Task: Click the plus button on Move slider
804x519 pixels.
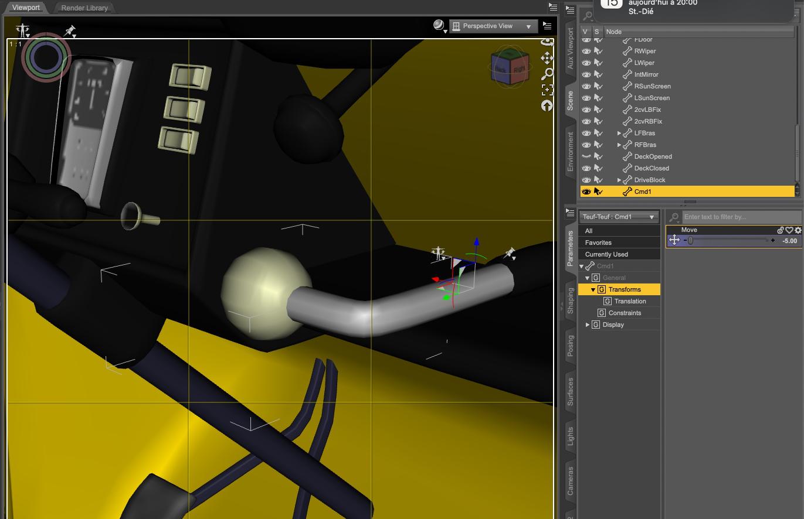Action: click(x=773, y=240)
